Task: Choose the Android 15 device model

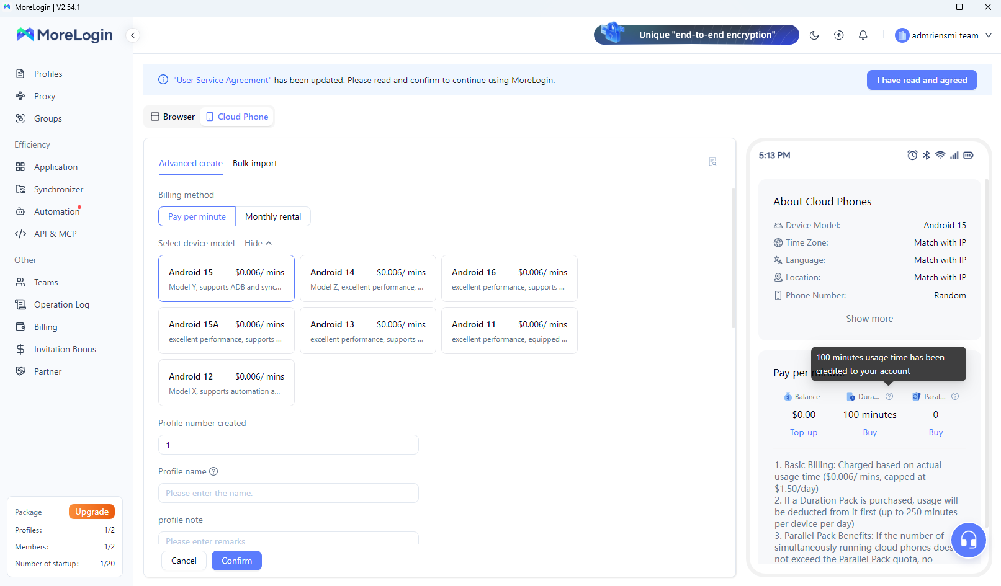Action: tap(227, 278)
